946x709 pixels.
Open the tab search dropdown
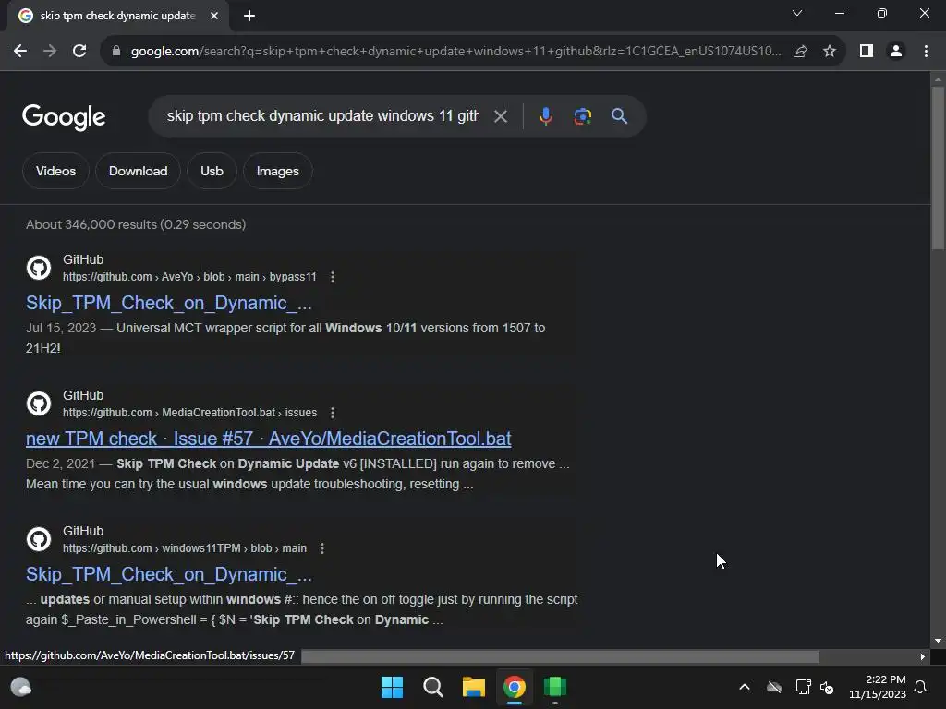point(797,13)
